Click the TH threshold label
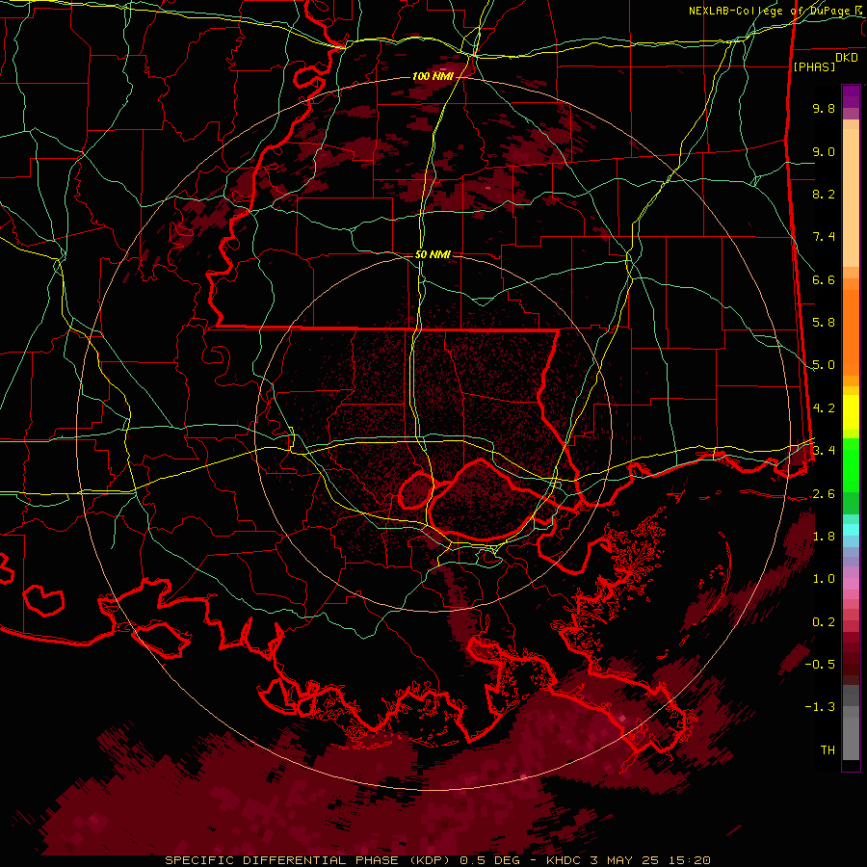This screenshot has height=867, width=867. (x=828, y=750)
